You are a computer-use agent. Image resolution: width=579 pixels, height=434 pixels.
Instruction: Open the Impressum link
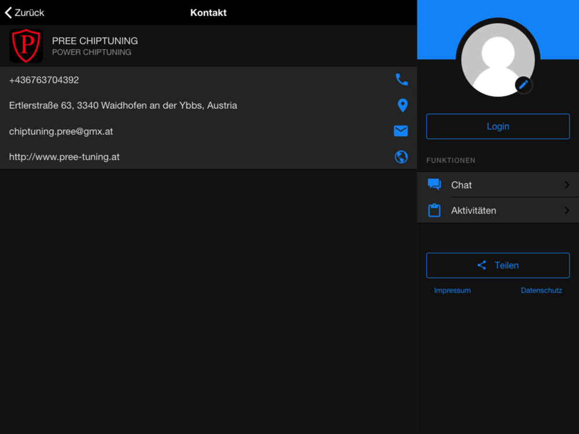click(452, 290)
